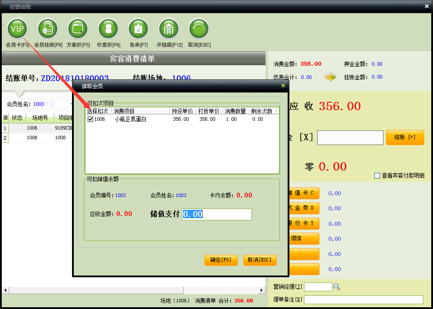Click the horizontal scrollbar thumb
This screenshot has width=433, height=309.
pos(96,290)
